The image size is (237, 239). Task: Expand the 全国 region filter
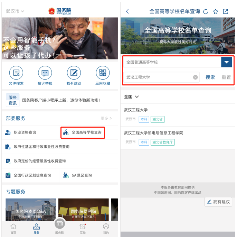click(x=131, y=96)
